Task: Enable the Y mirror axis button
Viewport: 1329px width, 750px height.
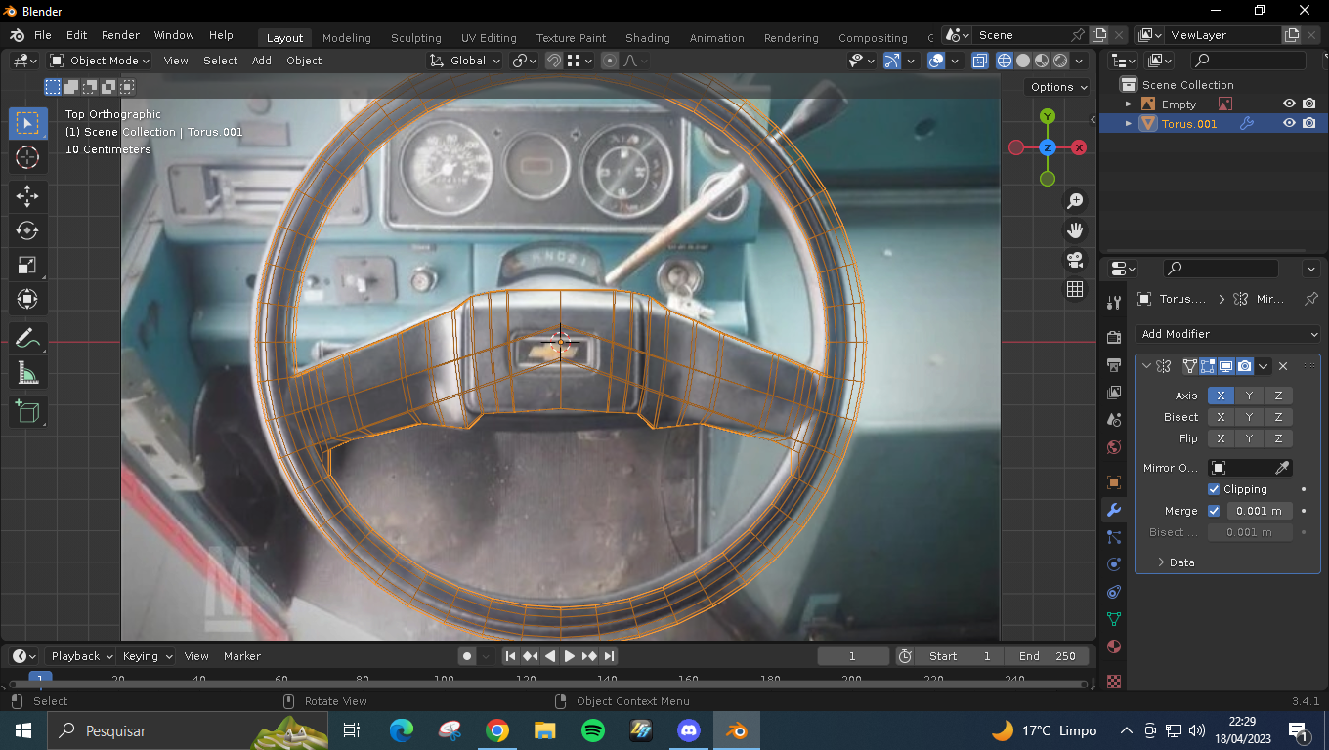Action: coord(1249,396)
